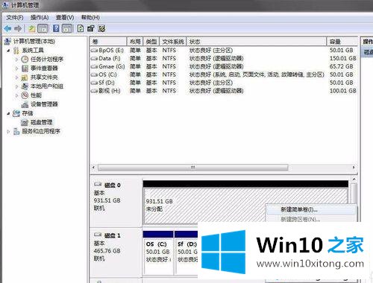
Task: Choose 新建跨区卷(N)... from context menu
Action: [x=311, y=219]
